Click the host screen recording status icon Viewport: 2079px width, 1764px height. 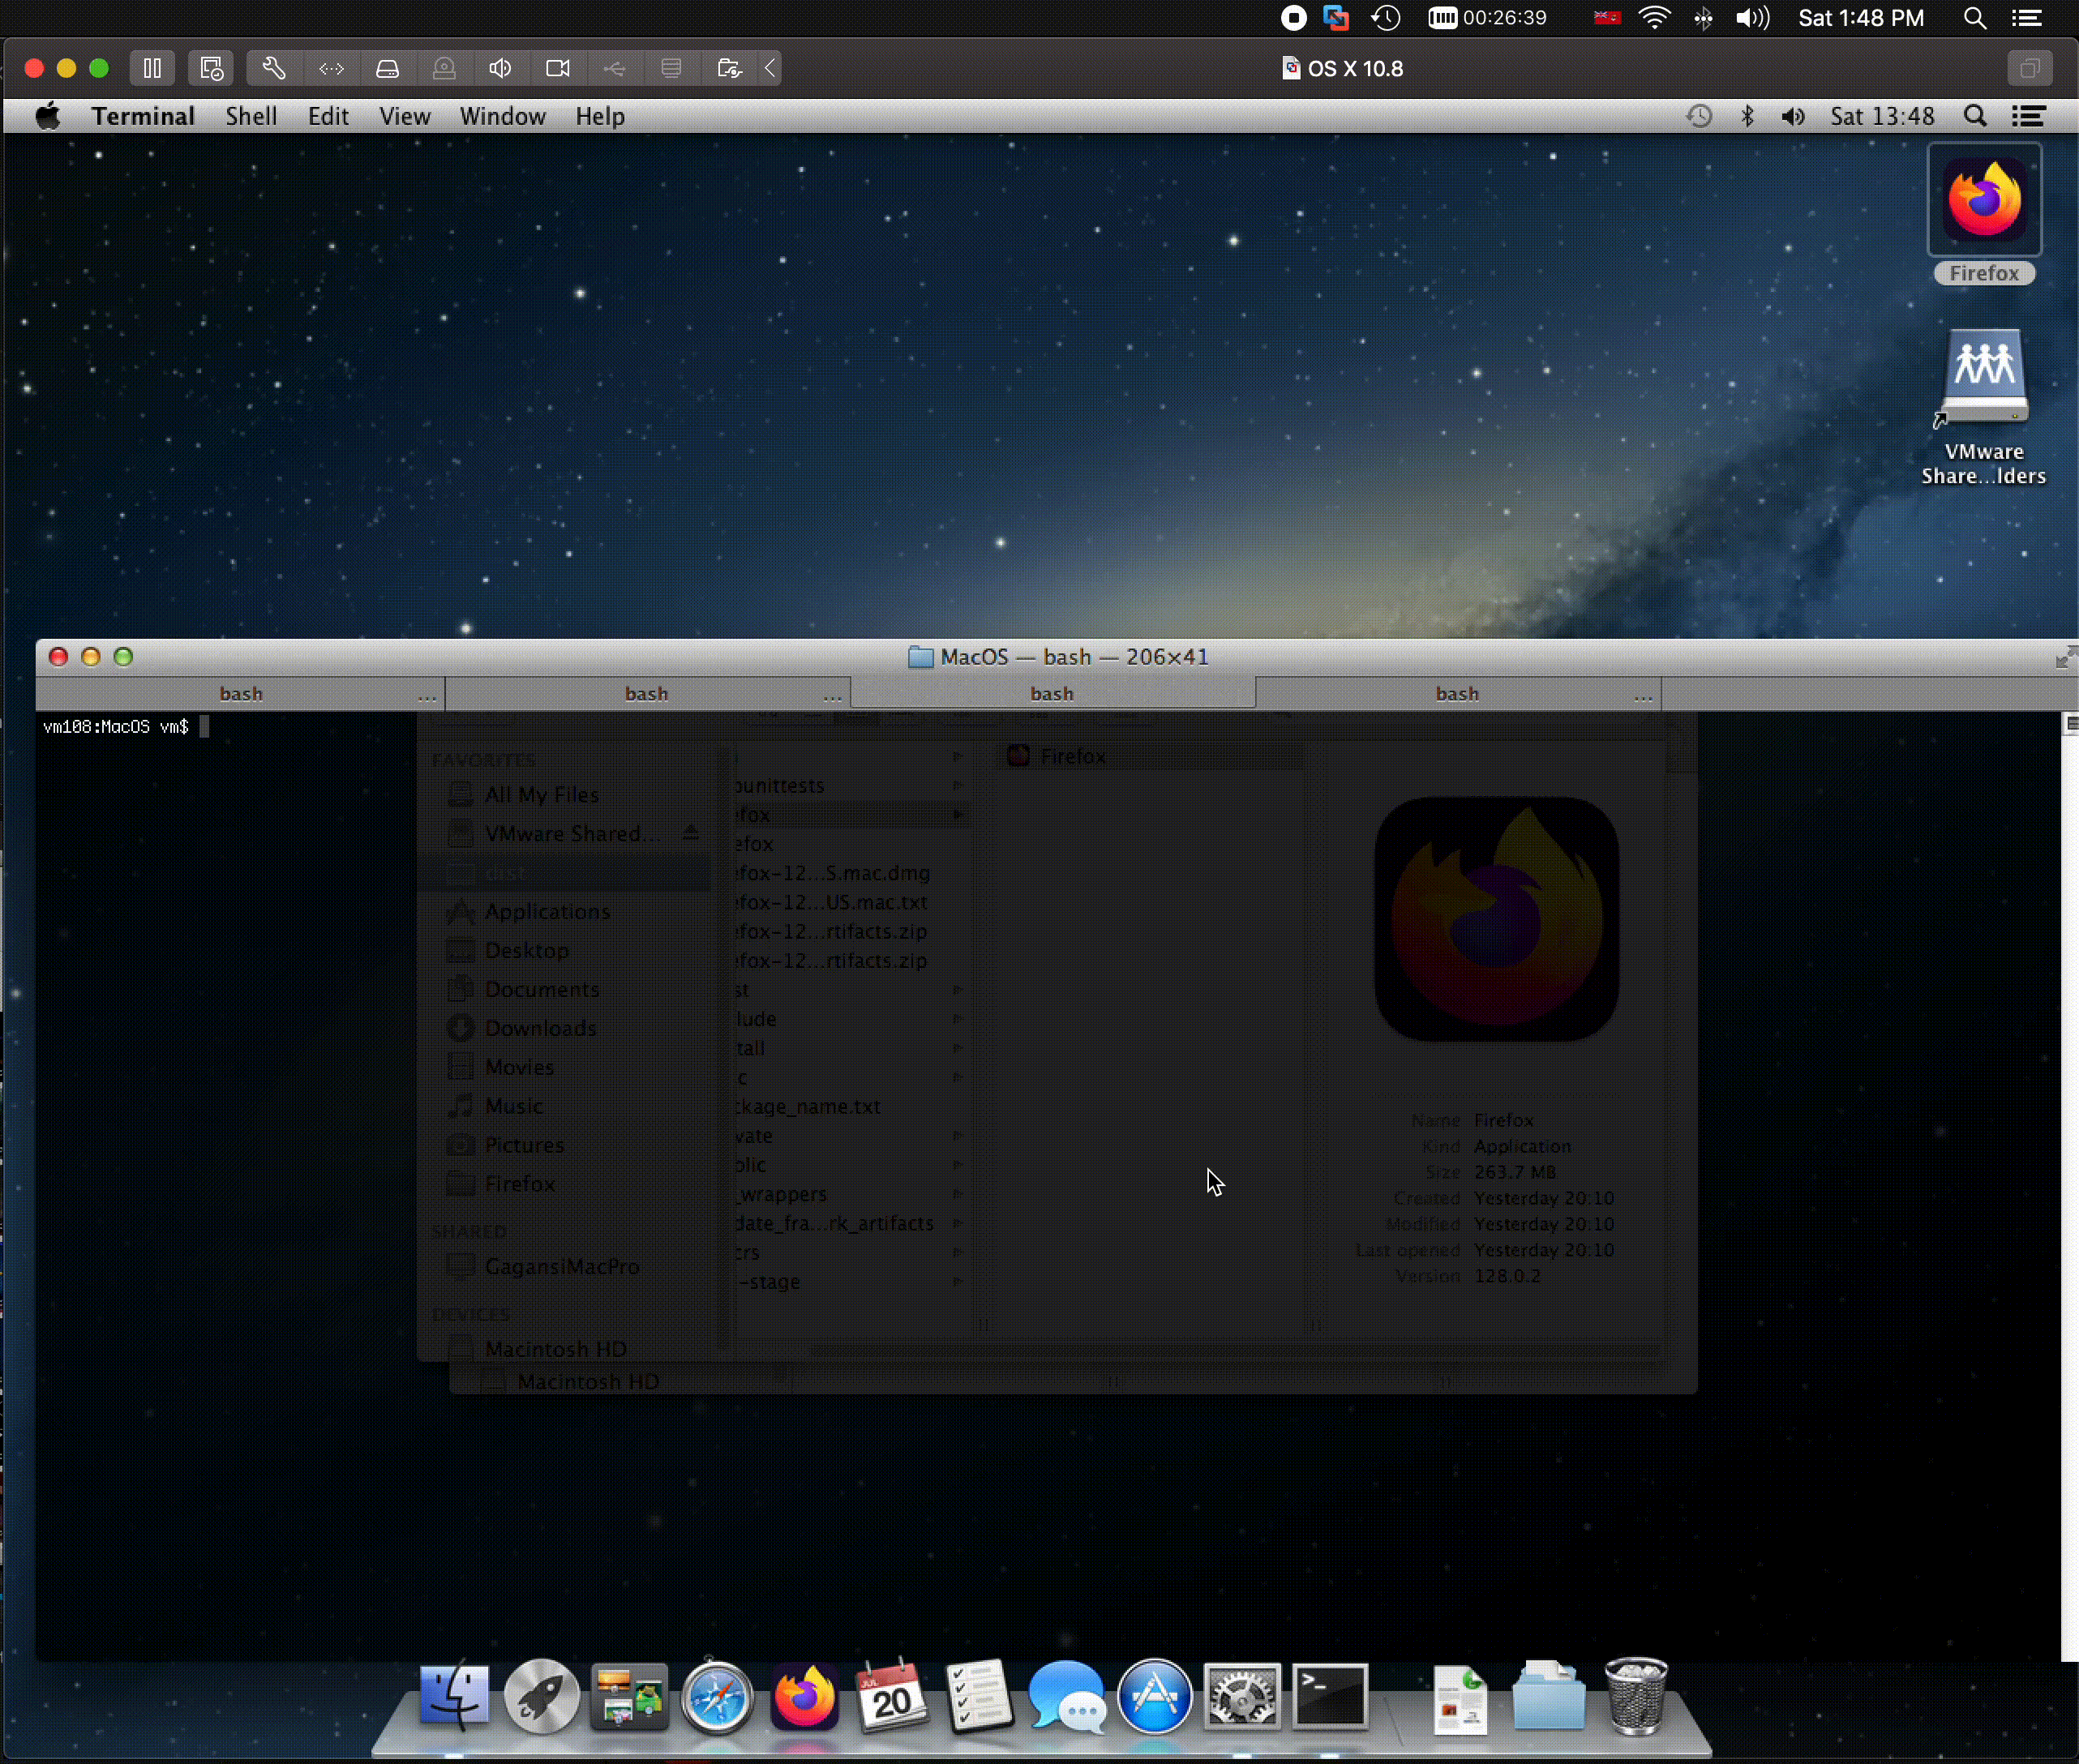tap(1293, 18)
